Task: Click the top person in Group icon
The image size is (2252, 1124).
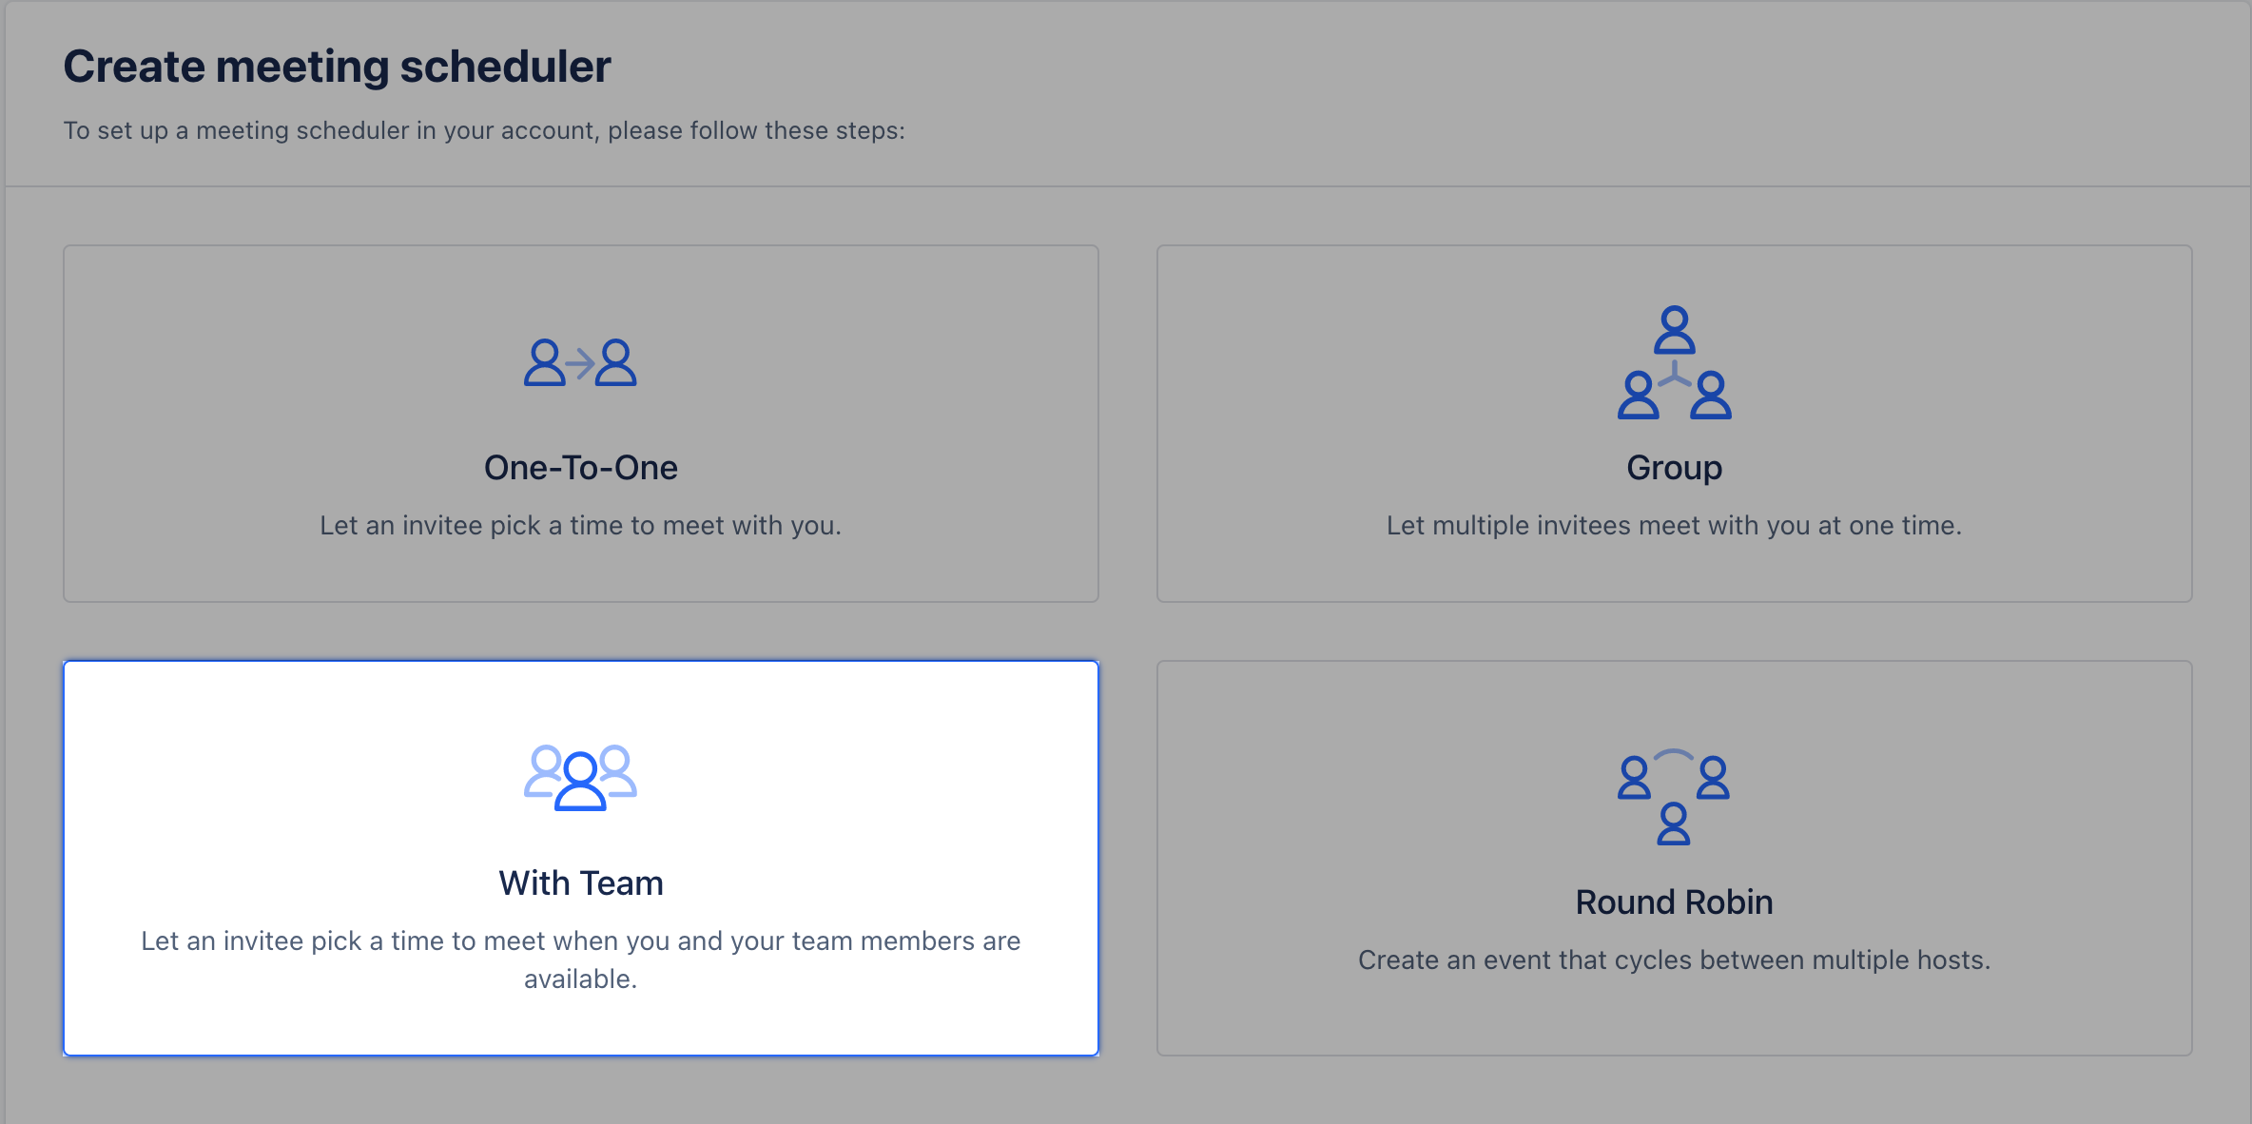Action: coord(1674,329)
